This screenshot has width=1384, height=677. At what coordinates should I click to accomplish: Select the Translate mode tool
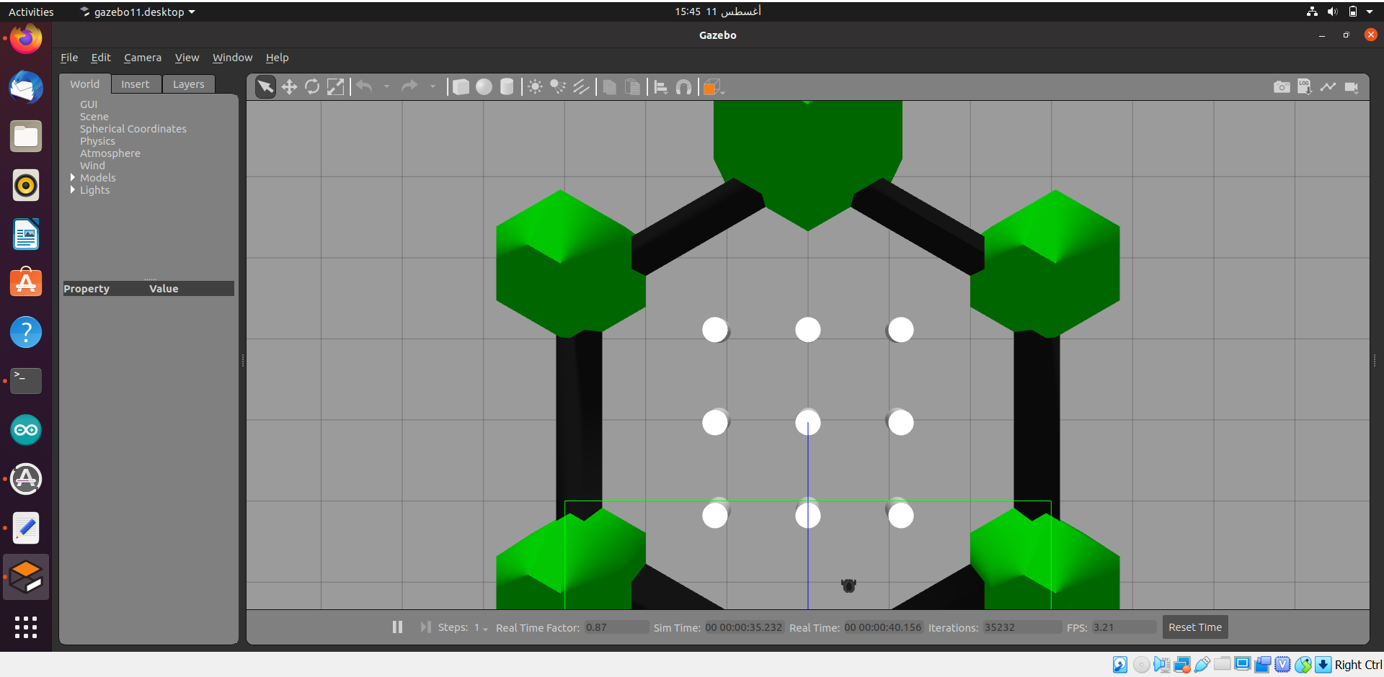coord(289,86)
